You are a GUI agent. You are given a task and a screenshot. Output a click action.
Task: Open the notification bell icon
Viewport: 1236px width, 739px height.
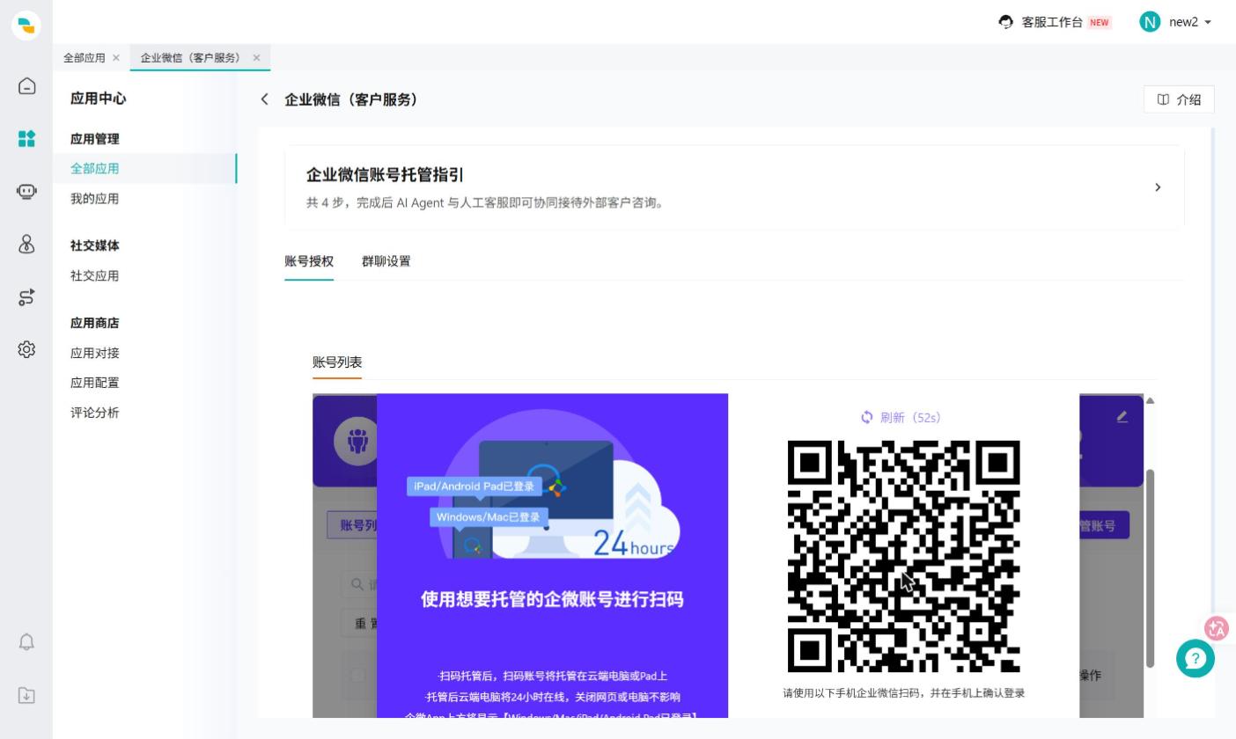(x=26, y=641)
